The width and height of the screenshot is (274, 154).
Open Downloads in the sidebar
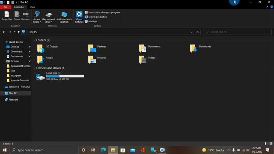click(16, 51)
